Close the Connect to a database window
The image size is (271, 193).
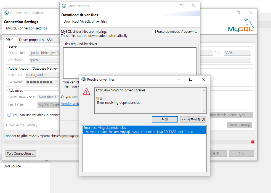pos(251,13)
